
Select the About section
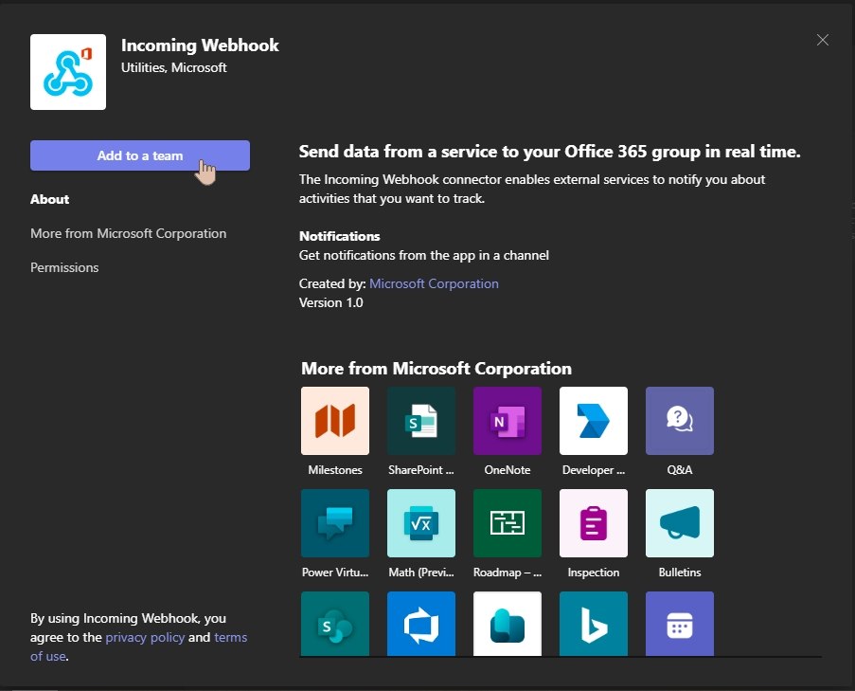pyautogui.click(x=49, y=199)
